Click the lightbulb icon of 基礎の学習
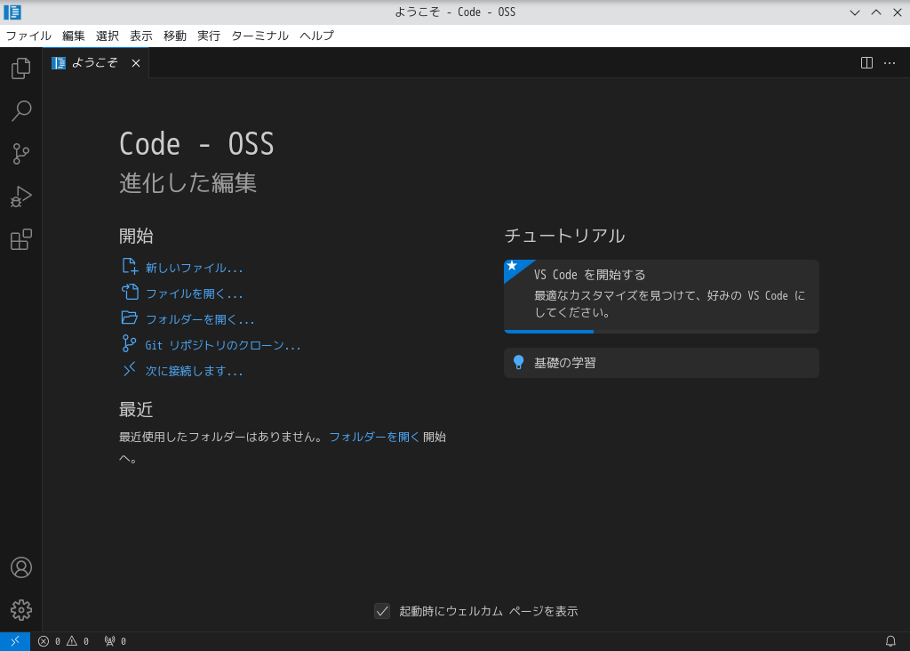This screenshot has height=651, width=910. (519, 362)
